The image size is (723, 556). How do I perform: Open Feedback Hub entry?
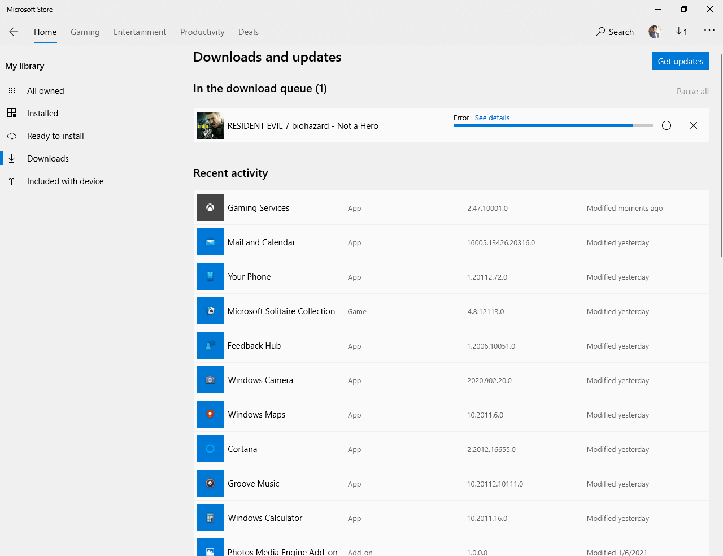click(452, 345)
